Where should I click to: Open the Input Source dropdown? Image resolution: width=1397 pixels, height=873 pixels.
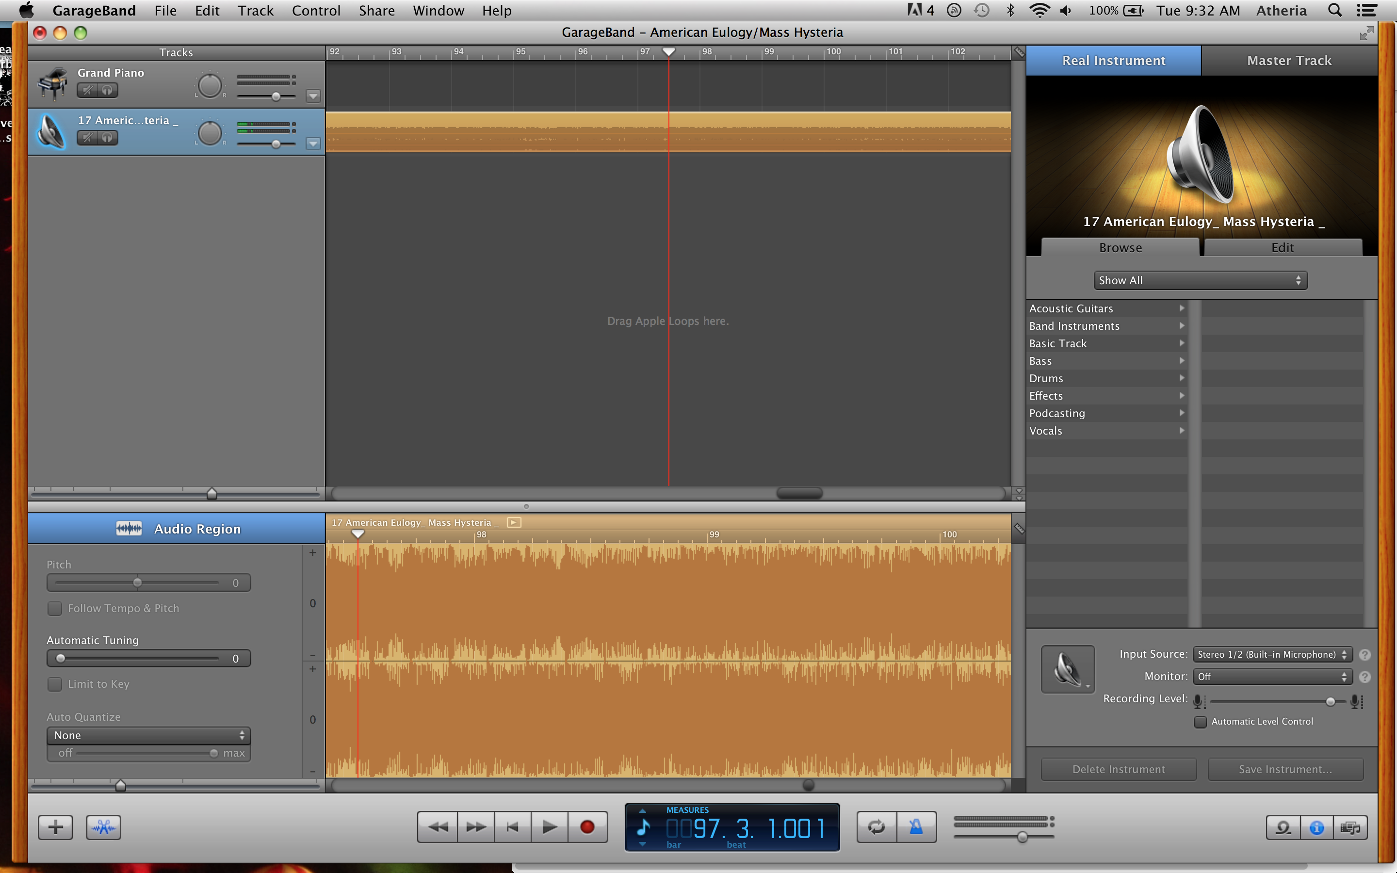pos(1273,654)
